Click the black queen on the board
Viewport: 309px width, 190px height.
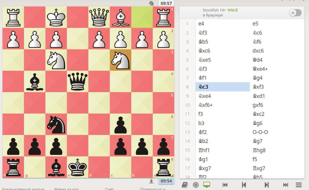click(78, 81)
